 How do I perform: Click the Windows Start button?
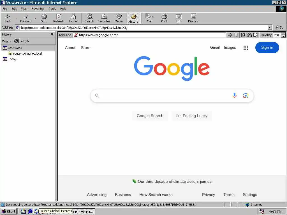coord(9,212)
